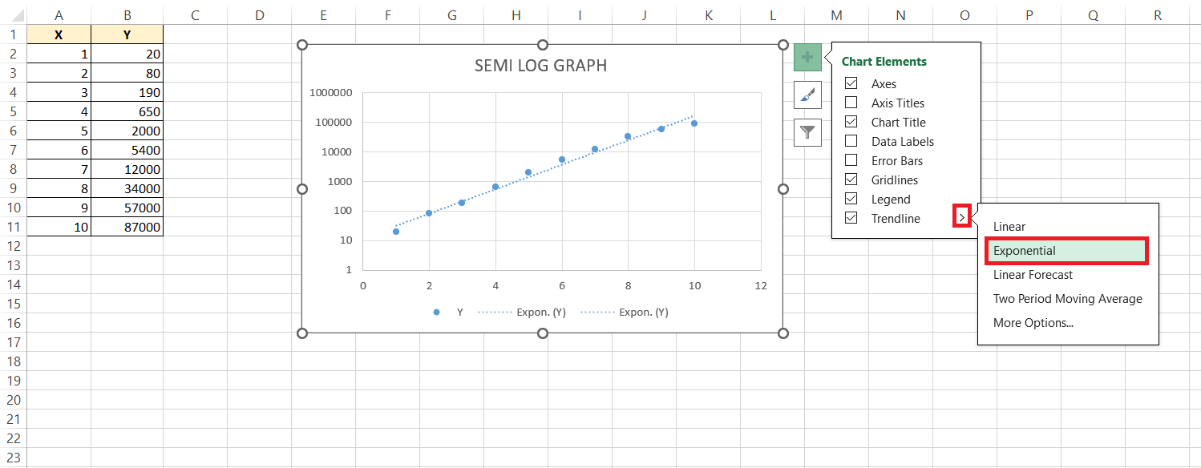1201x468 pixels.
Task: Select column B header
Action: [x=127, y=15]
